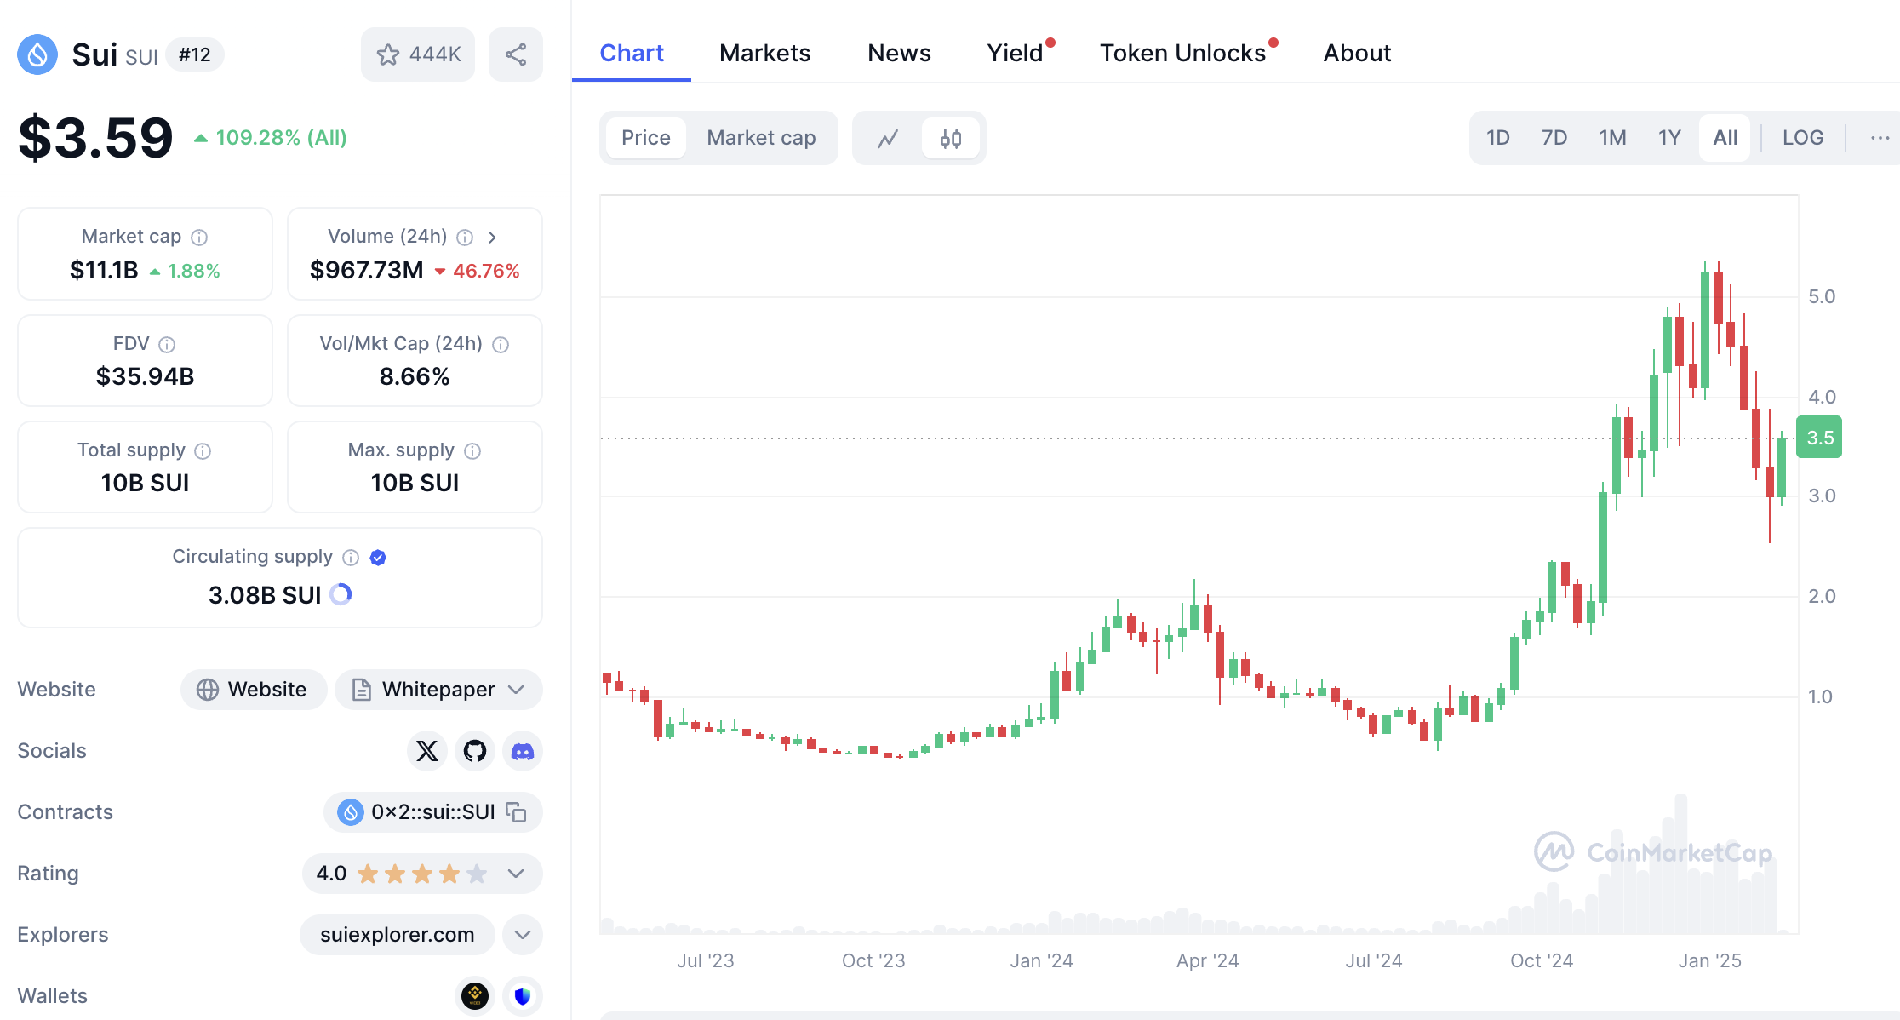Open chart more options ellipsis
The width and height of the screenshot is (1900, 1020).
point(1880,138)
